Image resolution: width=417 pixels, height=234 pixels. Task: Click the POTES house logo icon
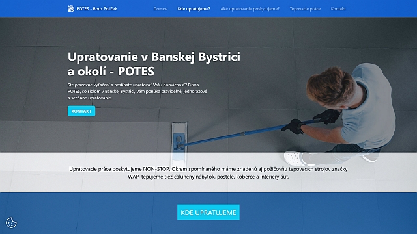71,8
